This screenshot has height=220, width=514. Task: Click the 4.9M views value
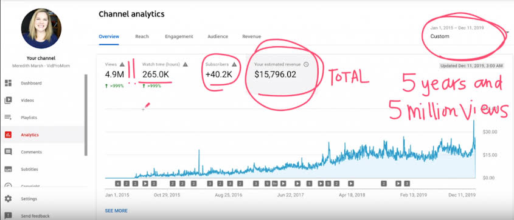coord(114,75)
